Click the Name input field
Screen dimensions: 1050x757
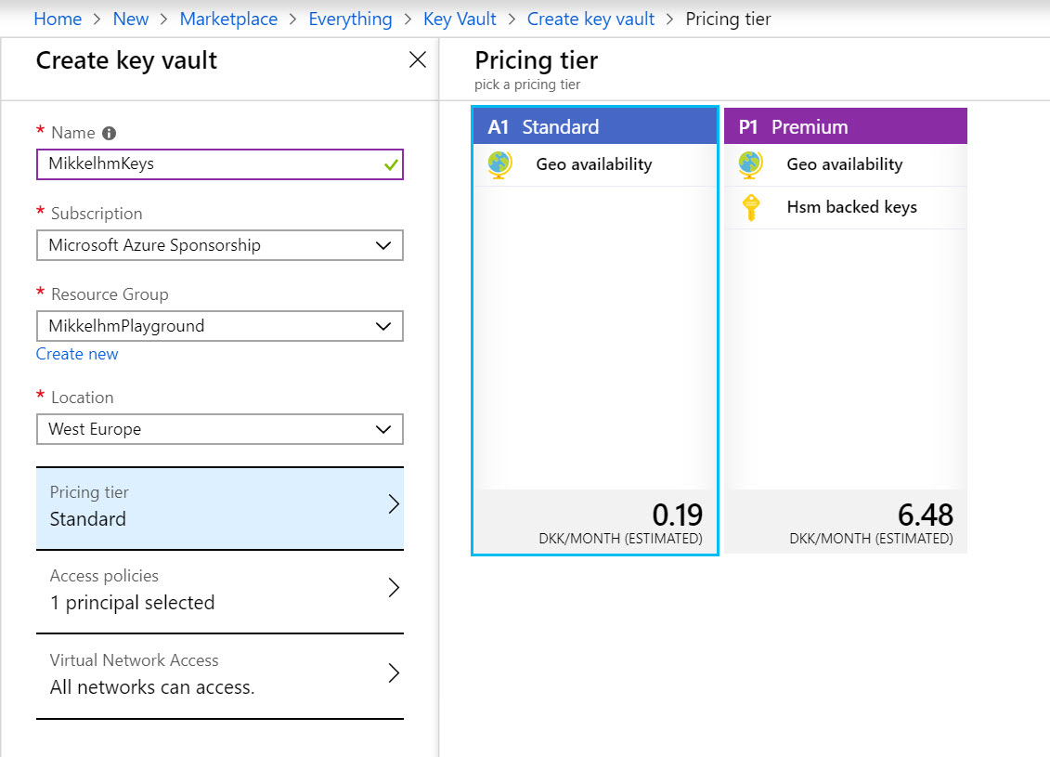(x=209, y=164)
